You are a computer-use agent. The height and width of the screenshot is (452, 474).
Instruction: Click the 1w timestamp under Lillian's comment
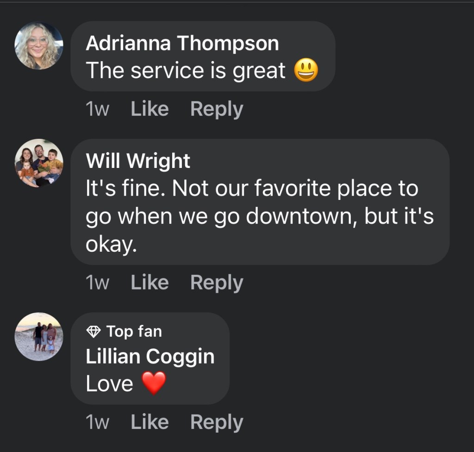(97, 422)
